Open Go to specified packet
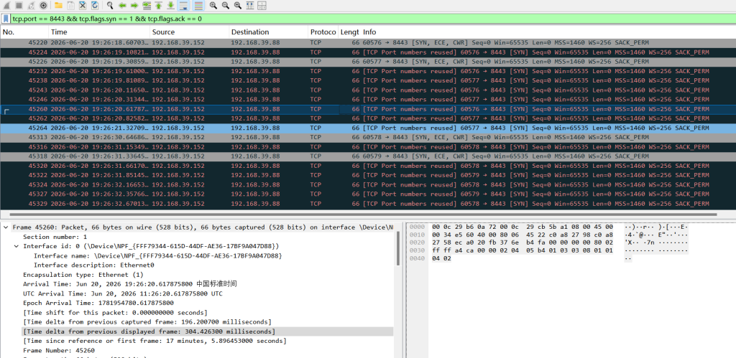 click(x=147, y=6)
